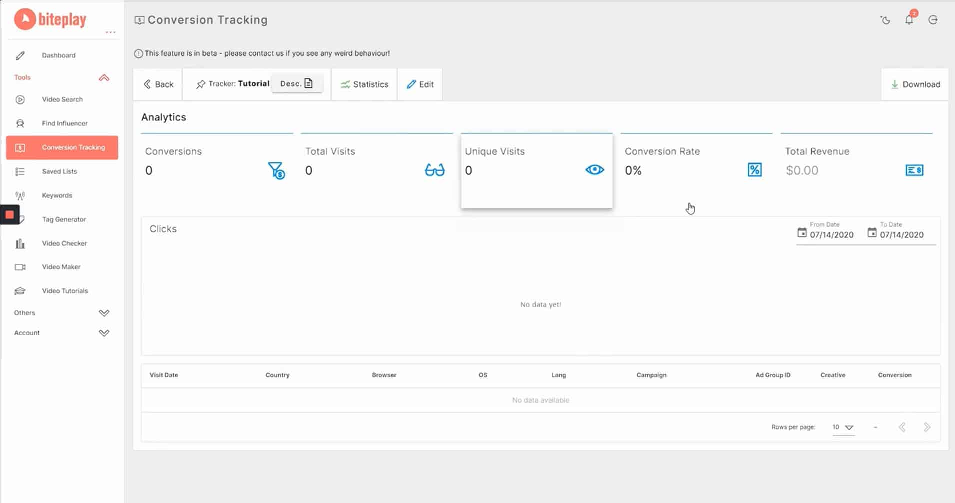Screen dimensions: 955x503
Task: Go to the next table page
Action: point(927,427)
